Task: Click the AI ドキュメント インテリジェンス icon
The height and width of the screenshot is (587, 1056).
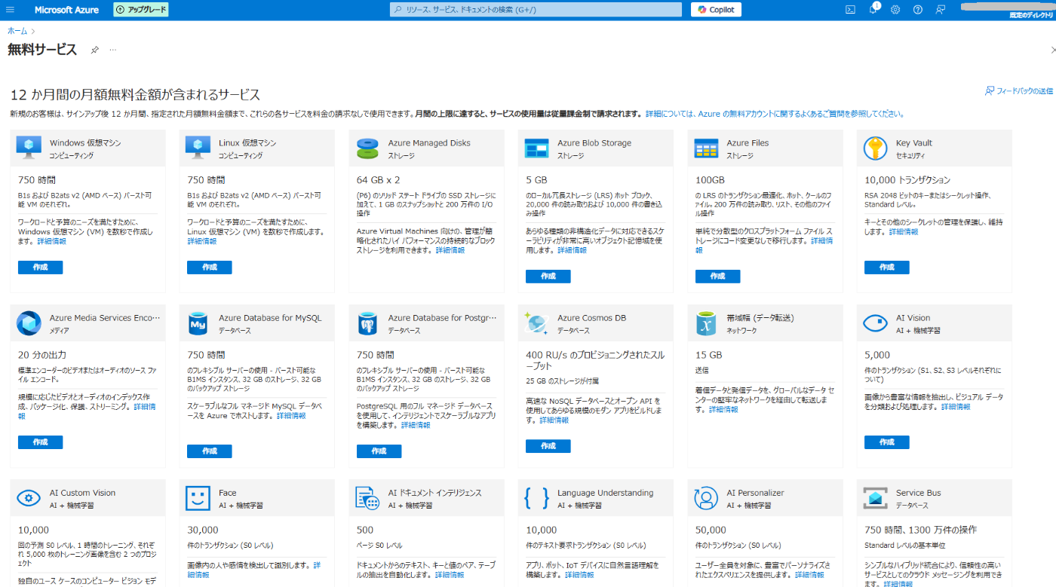Action: pos(367,498)
